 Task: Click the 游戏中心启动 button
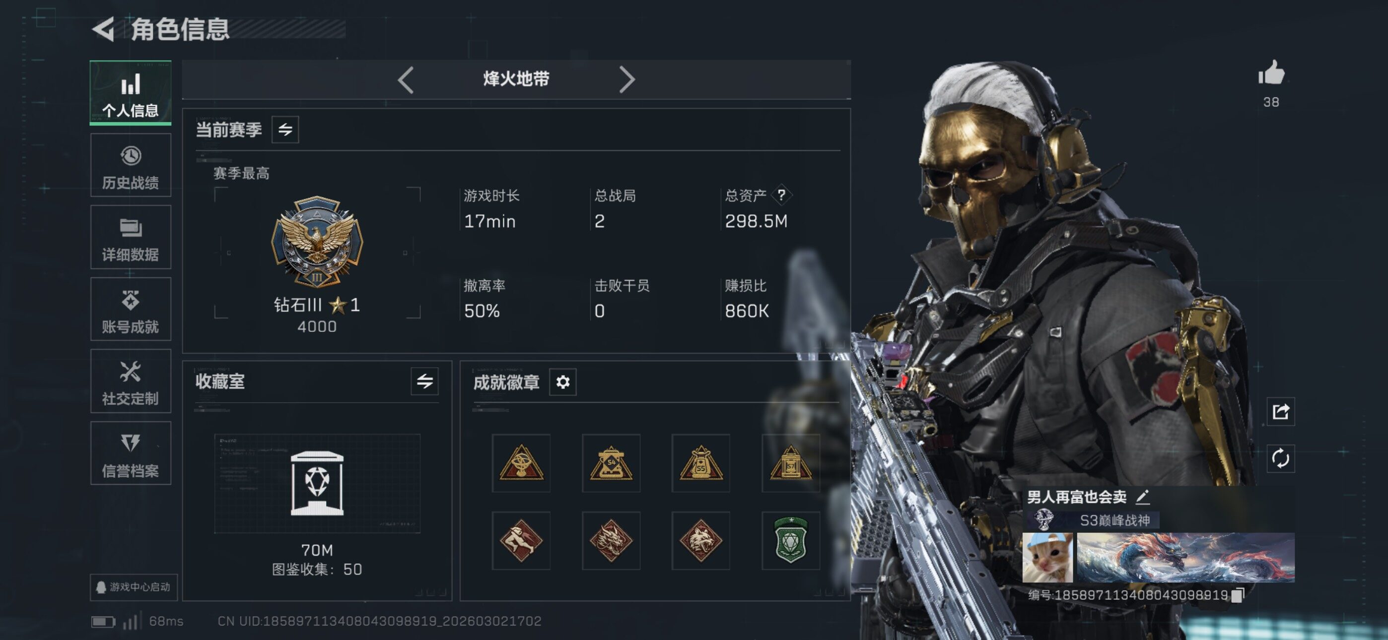134,586
